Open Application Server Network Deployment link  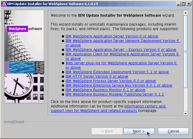(x=123, y=41)
